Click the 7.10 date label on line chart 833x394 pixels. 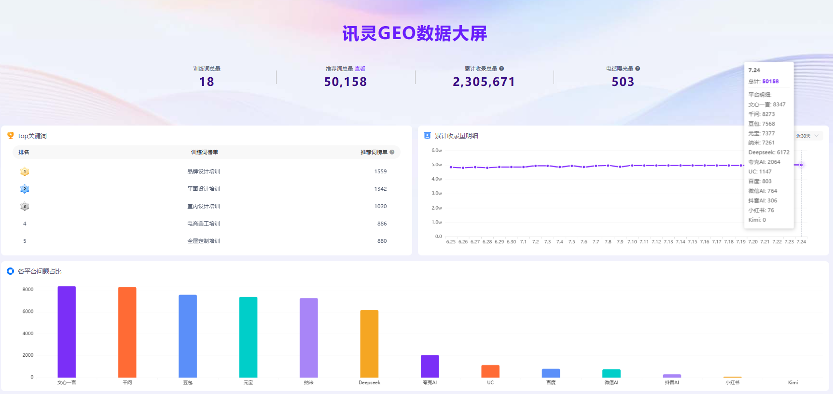pyautogui.click(x=632, y=242)
